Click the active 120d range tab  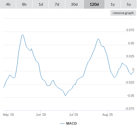(94, 4)
